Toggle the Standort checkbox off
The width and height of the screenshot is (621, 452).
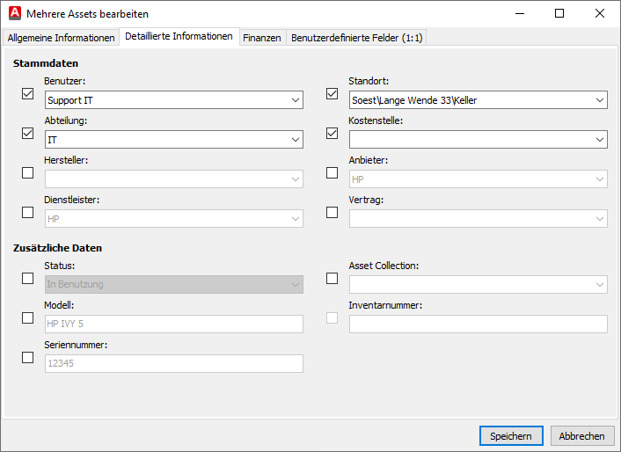(x=332, y=94)
